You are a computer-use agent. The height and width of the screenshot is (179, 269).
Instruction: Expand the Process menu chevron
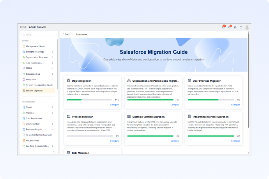pyautogui.click(x=53, y=113)
